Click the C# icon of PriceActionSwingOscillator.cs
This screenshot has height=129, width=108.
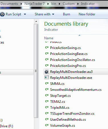click(x=47, y=60)
